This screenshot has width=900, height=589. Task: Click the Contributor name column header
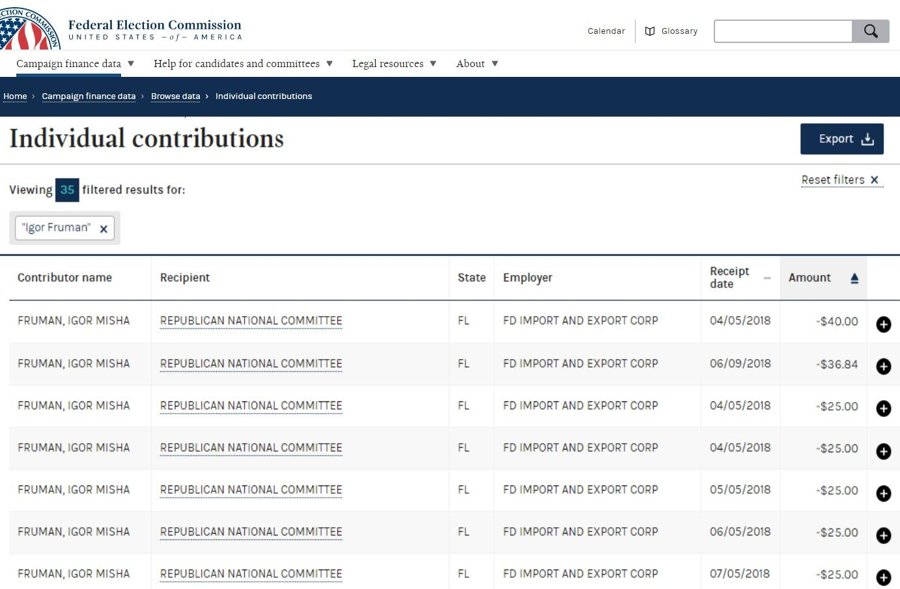[x=64, y=278]
